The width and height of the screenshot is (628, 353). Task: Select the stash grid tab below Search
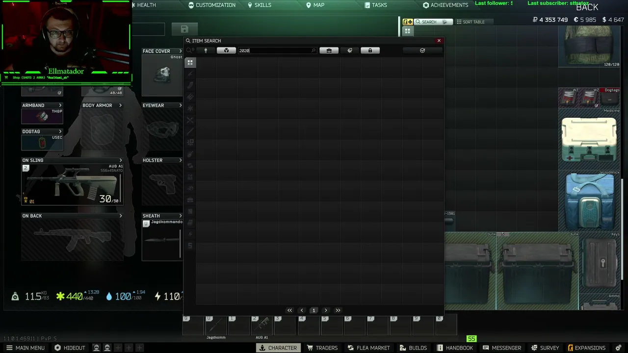[x=407, y=31]
